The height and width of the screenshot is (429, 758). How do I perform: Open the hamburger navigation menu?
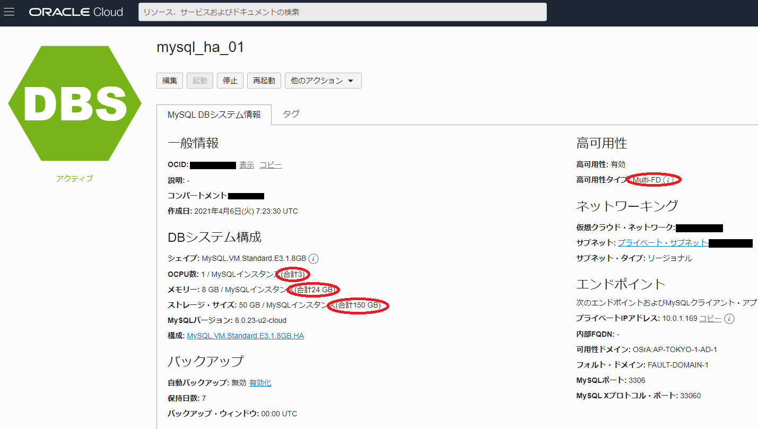tap(9, 12)
